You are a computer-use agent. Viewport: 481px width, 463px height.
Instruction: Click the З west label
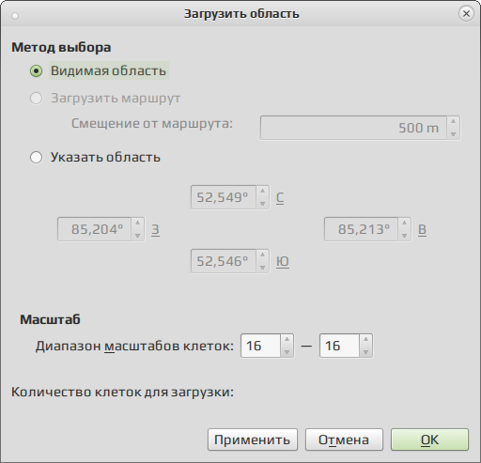(155, 229)
